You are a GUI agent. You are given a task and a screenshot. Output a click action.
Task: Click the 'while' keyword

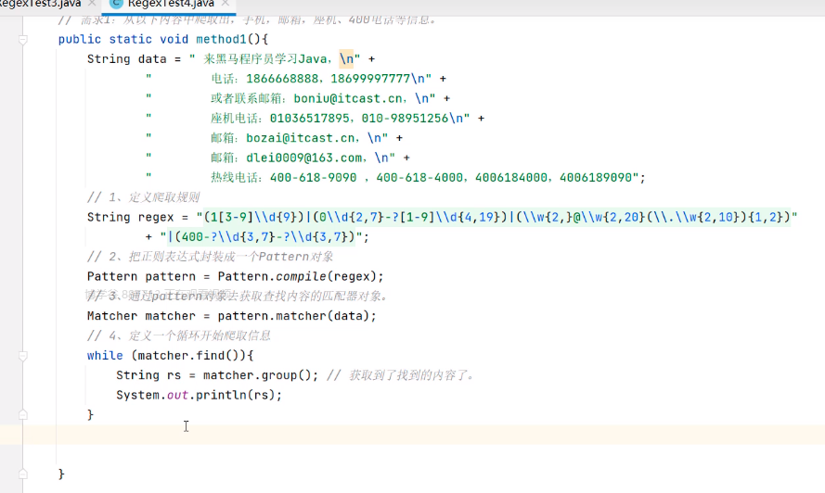tap(105, 355)
